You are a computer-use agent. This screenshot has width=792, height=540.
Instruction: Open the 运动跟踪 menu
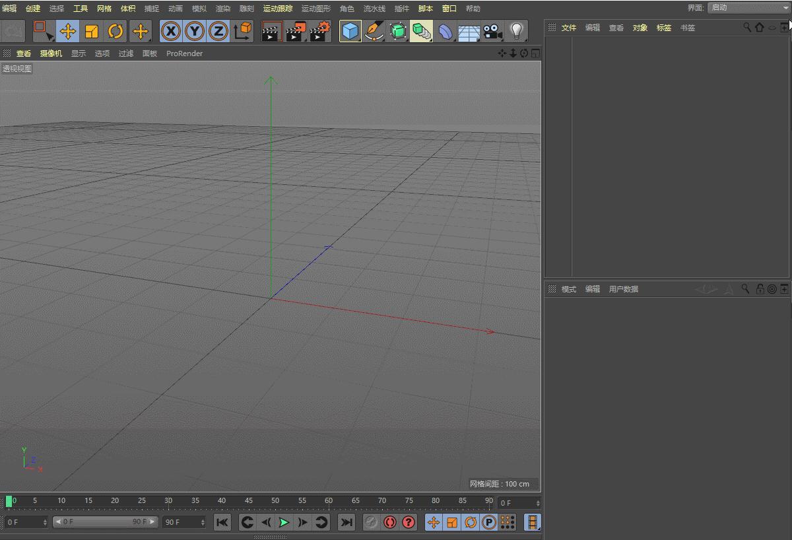click(x=278, y=9)
